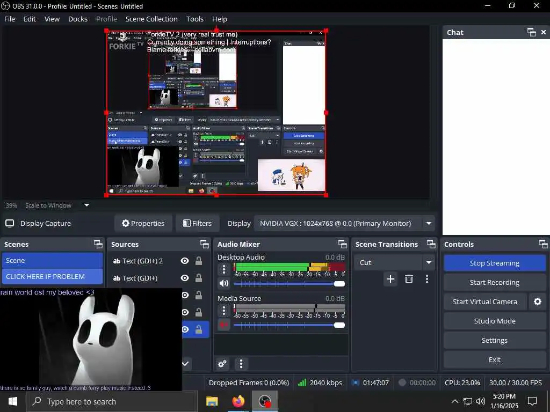Open Media Source options menu
The height and width of the screenshot is (412, 550).
pyautogui.click(x=224, y=311)
